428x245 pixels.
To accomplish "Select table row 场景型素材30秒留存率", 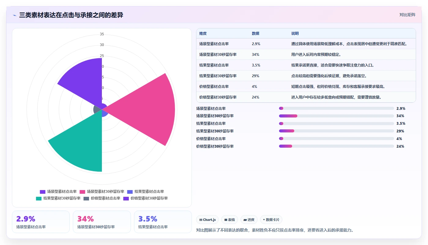I will click(306, 54).
